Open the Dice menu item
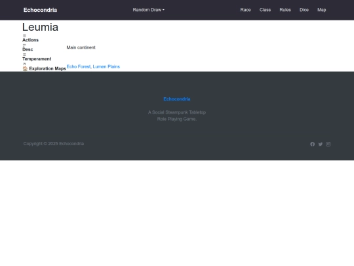 point(304,10)
